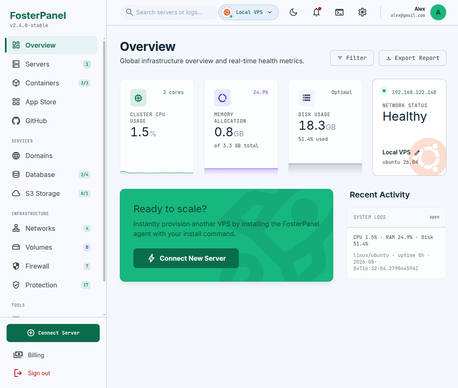
Task: Click the Firewall shield icon
Action: pyautogui.click(x=16, y=266)
